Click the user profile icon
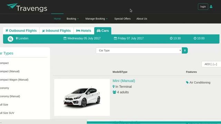The width and height of the screenshot is (221, 124). pyautogui.click(x=211, y=7)
